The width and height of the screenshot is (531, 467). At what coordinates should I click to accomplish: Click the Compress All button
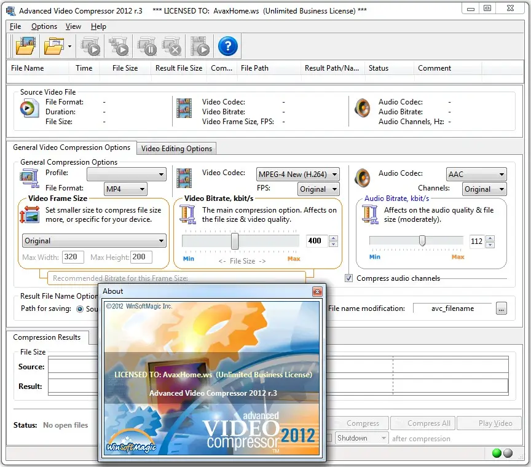tap(423, 423)
